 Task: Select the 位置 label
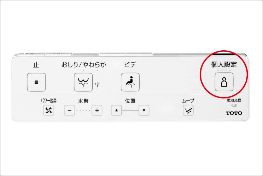(x=130, y=101)
